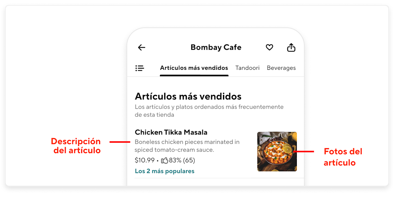This screenshot has height=197, width=394.
Task: Click the Boneless chicken pieces description text
Action: [x=187, y=146]
